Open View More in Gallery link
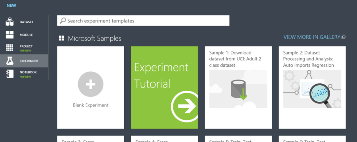 point(312,37)
